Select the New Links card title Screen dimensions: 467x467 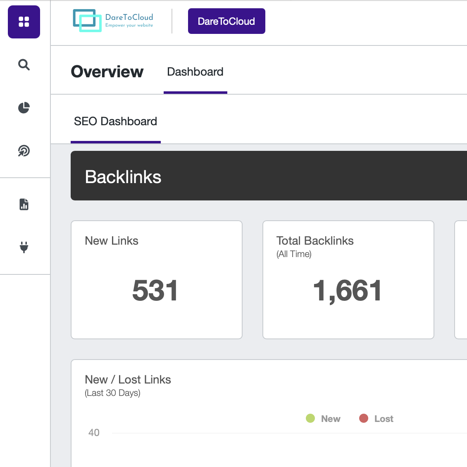[x=112, y=241]
